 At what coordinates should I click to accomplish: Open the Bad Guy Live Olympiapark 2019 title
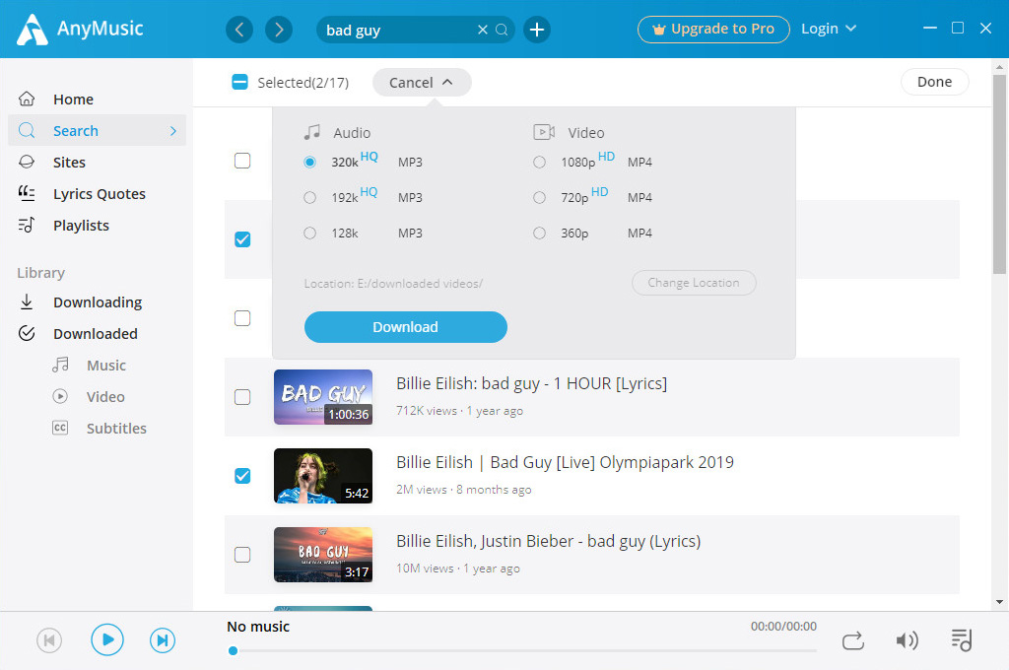pos(565,462)
